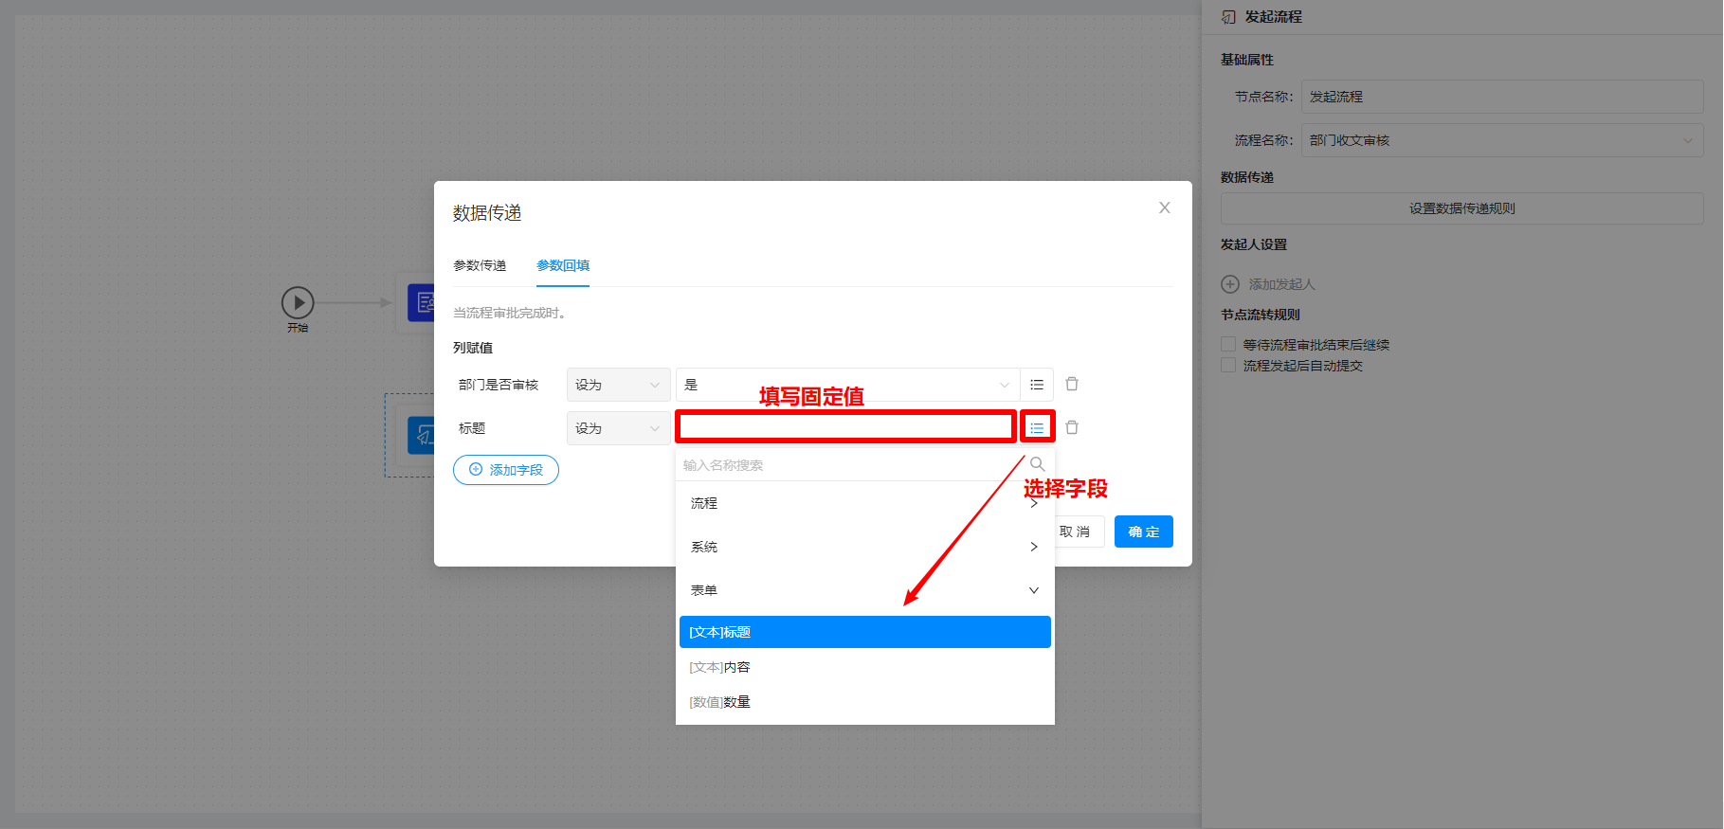Delete the 部门是否审核 assignment row
Image resolution: width=1724 pixels, height=829 pixels.
coord(1072,384)
